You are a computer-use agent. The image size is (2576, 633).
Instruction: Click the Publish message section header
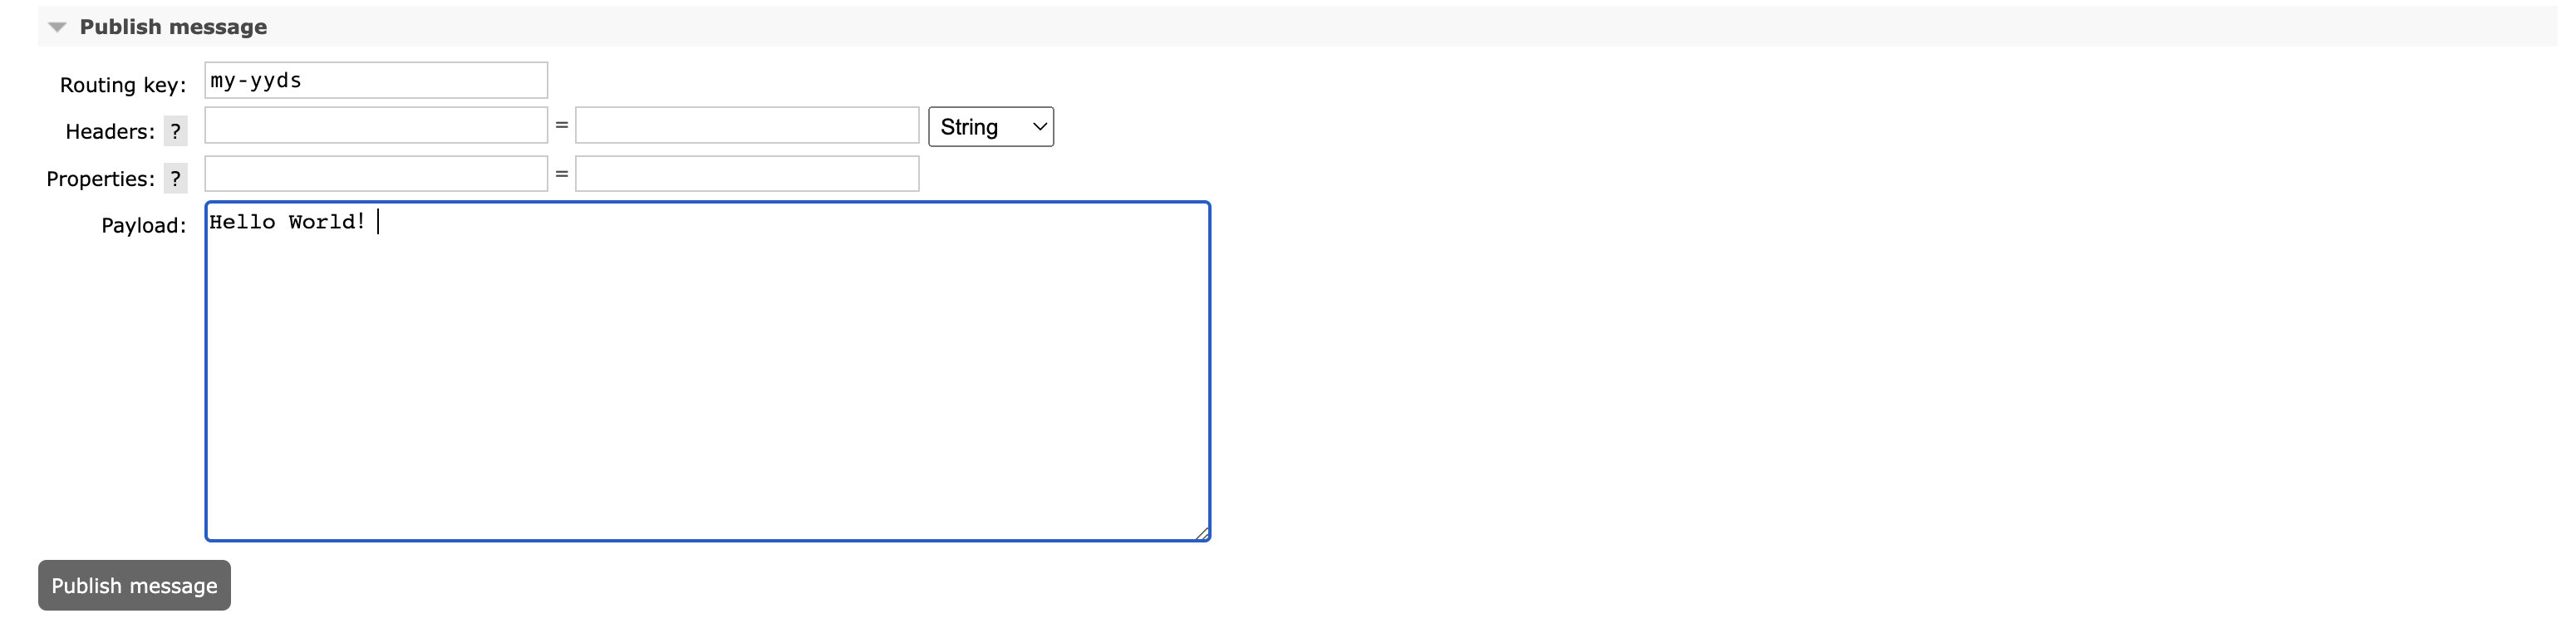pos(174,27)
